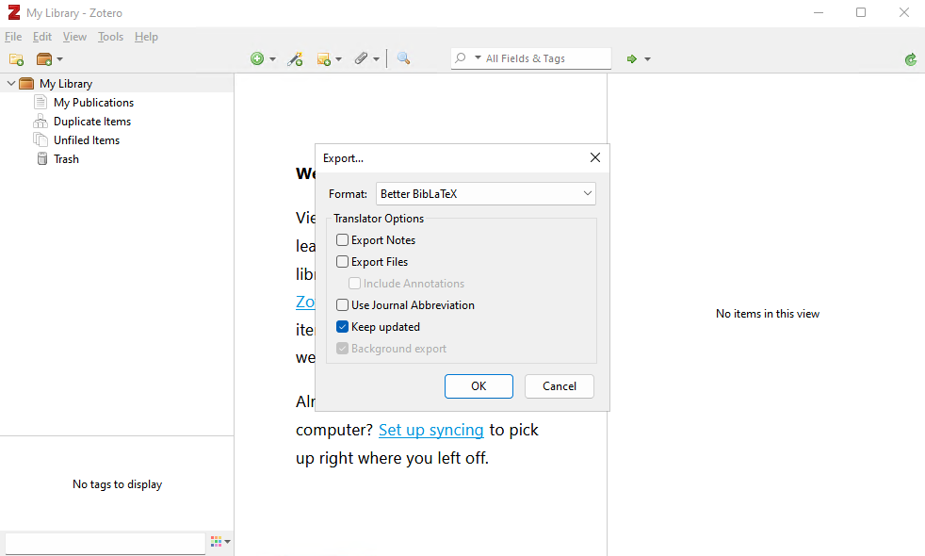Open the New Library icon
This screenshot has width=925, height=556.
[x=44, y=59]
